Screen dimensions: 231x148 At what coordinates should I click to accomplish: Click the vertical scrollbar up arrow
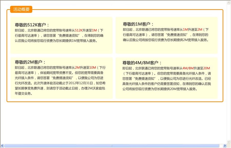click(x=229, y=3)
